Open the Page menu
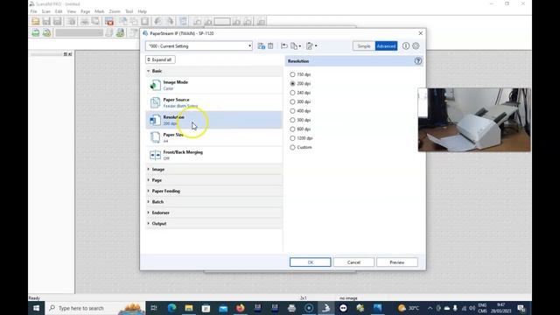 point(86,11)
